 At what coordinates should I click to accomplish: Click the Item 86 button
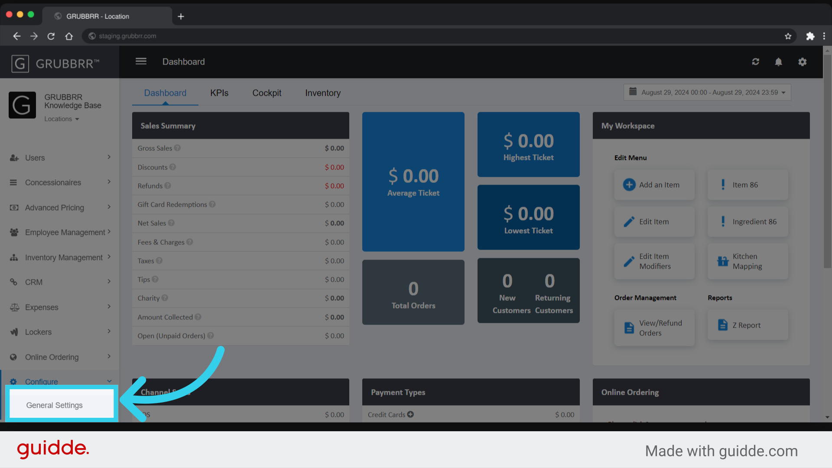748,185
